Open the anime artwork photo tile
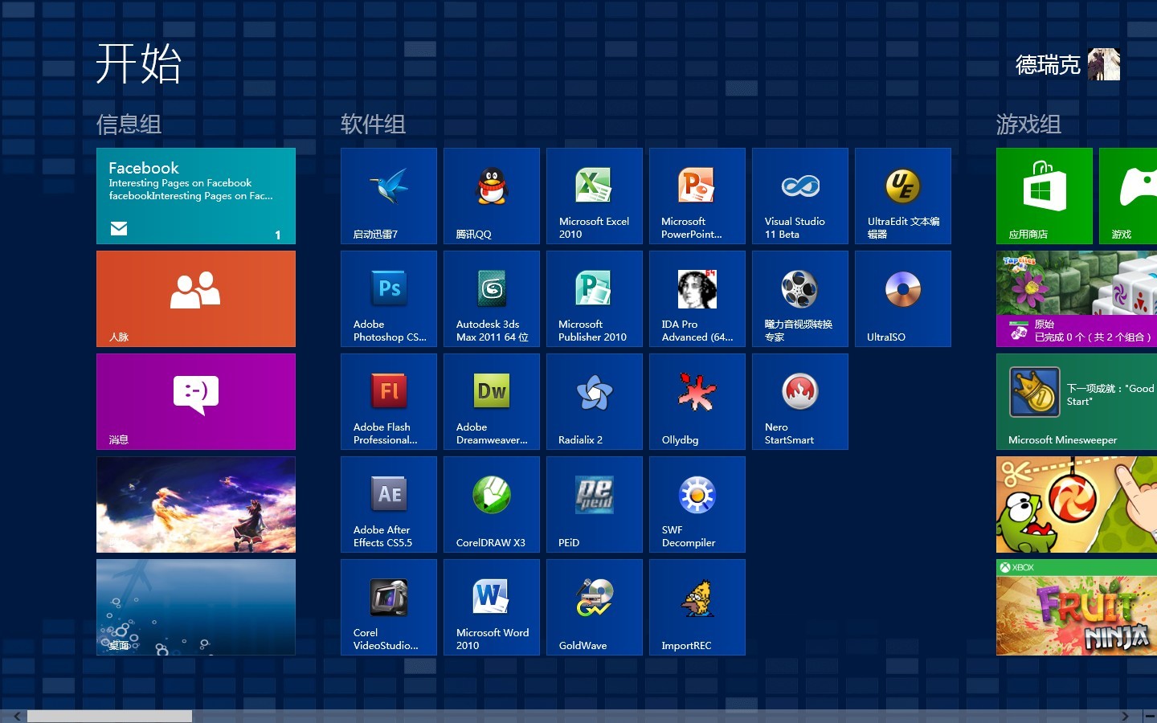This screenshot has width=1157, height=723. (196, 504)
